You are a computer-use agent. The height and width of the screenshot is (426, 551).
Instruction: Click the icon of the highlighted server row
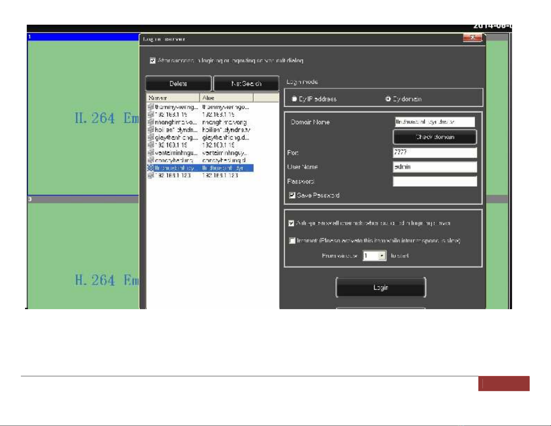(151, 168)
